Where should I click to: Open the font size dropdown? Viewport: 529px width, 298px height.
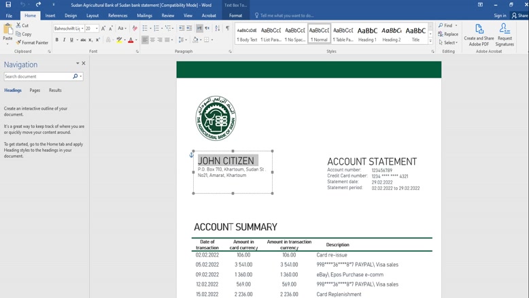coord(96,29)
